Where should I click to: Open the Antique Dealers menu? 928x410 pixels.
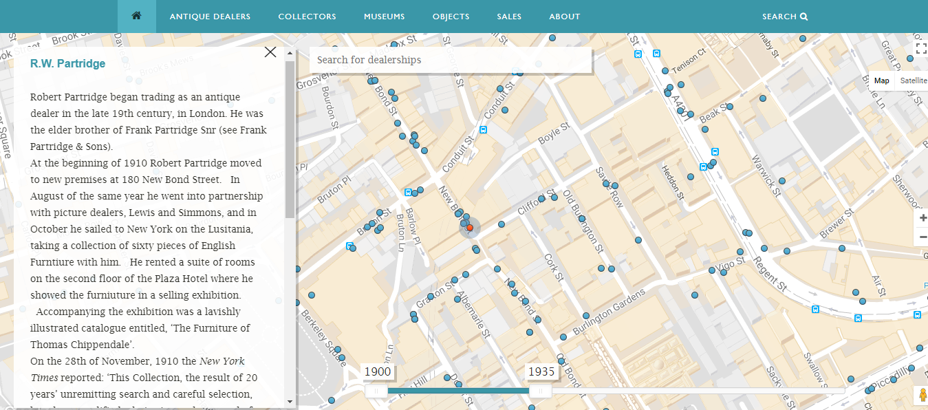click(x=210, y=17)
